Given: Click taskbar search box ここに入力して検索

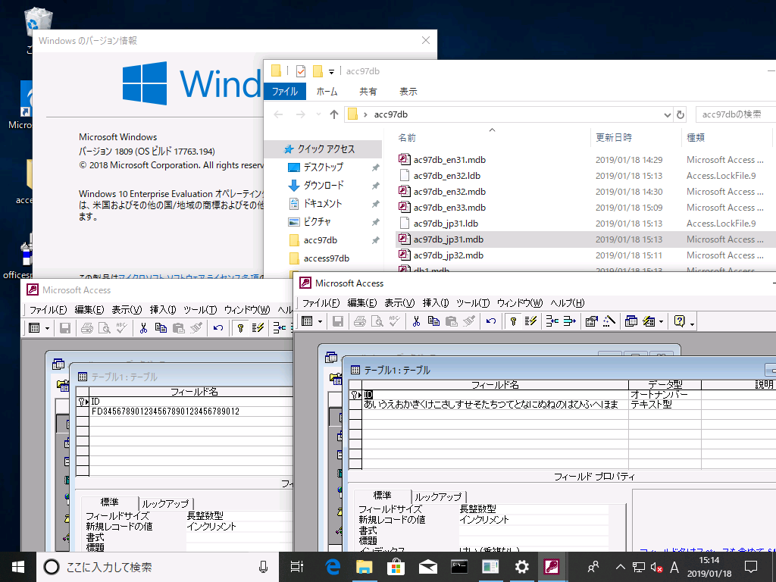Looking at the screenshot, I should tap(158, 567).
